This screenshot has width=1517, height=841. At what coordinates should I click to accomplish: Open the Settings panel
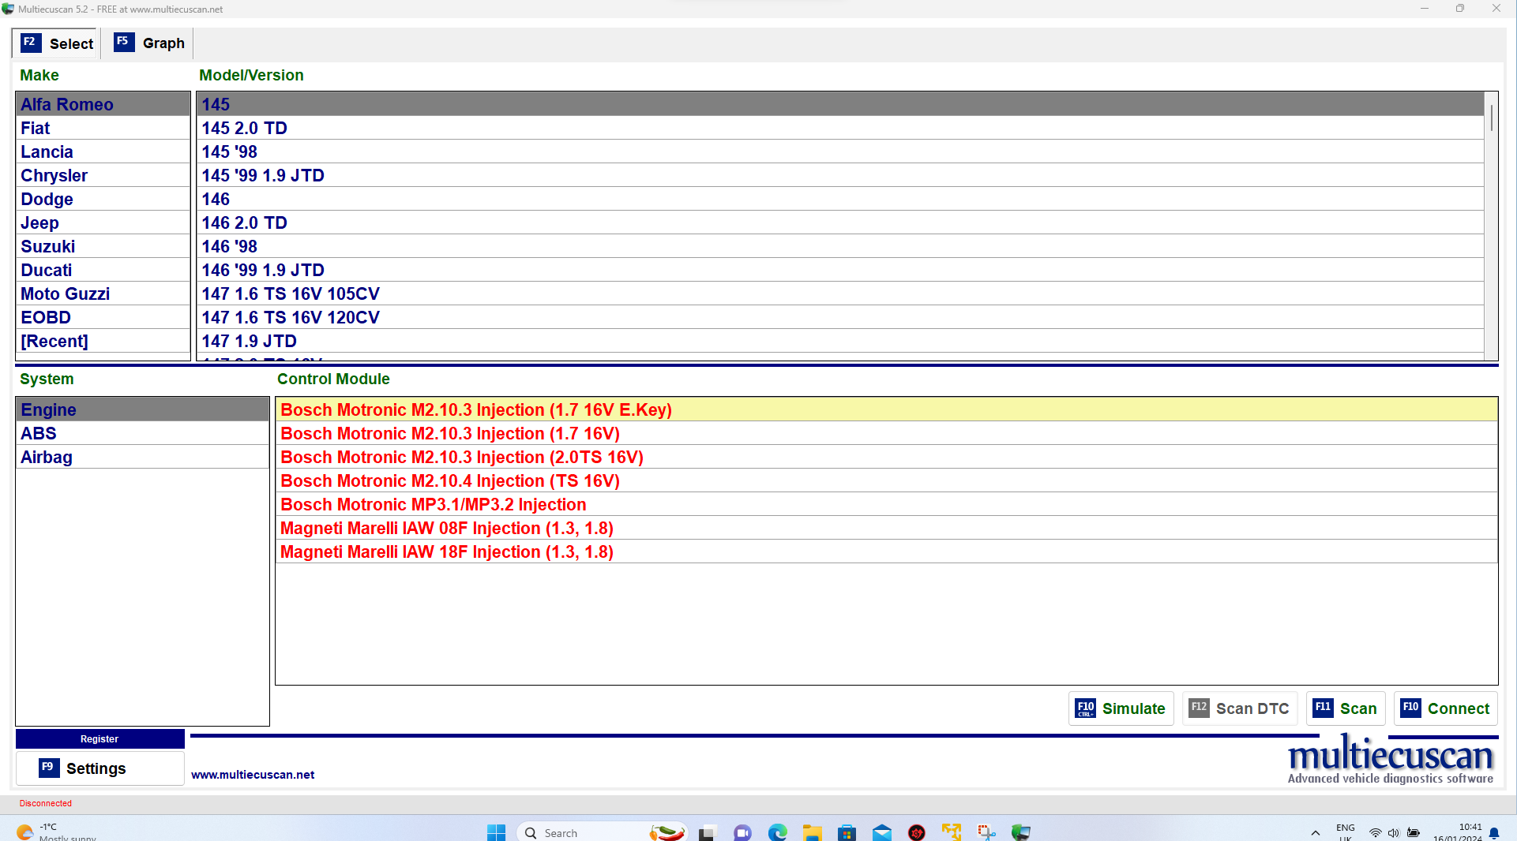pos(100,768)
